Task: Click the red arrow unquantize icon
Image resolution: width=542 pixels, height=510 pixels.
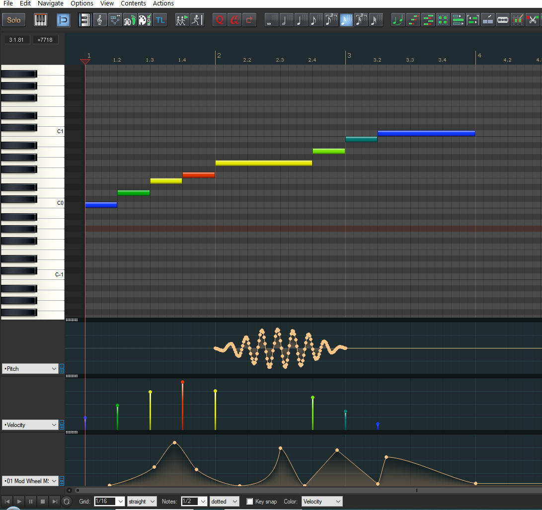Action: tap(249, 20)
